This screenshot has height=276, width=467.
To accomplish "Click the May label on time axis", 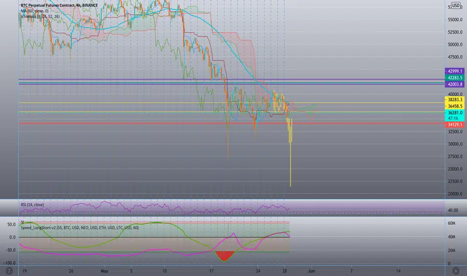I will pos(104,271).
